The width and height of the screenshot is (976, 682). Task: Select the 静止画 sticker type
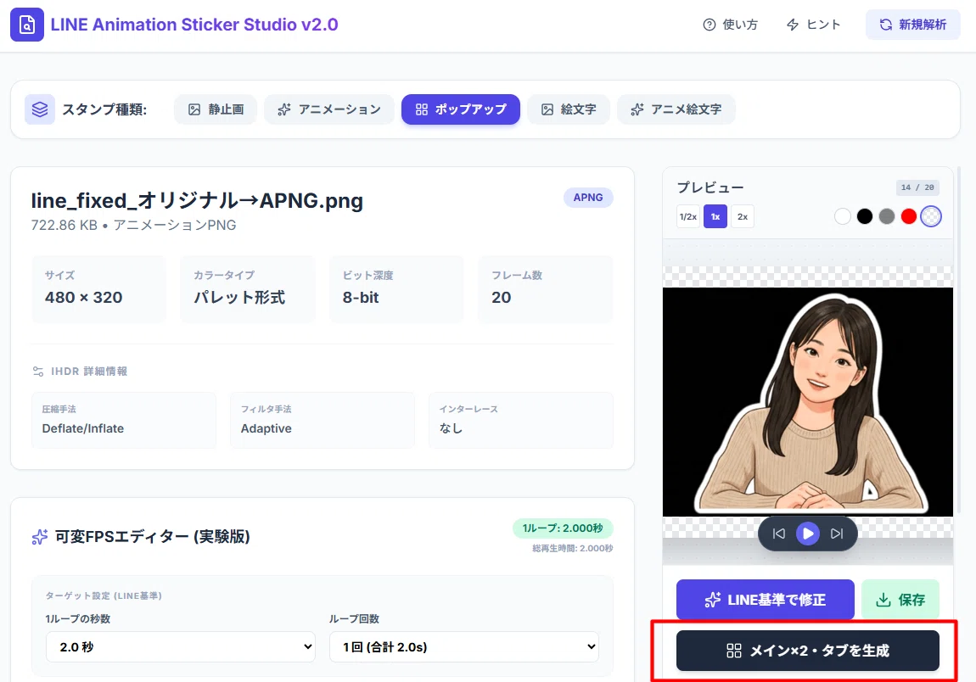tap(216, 109)
